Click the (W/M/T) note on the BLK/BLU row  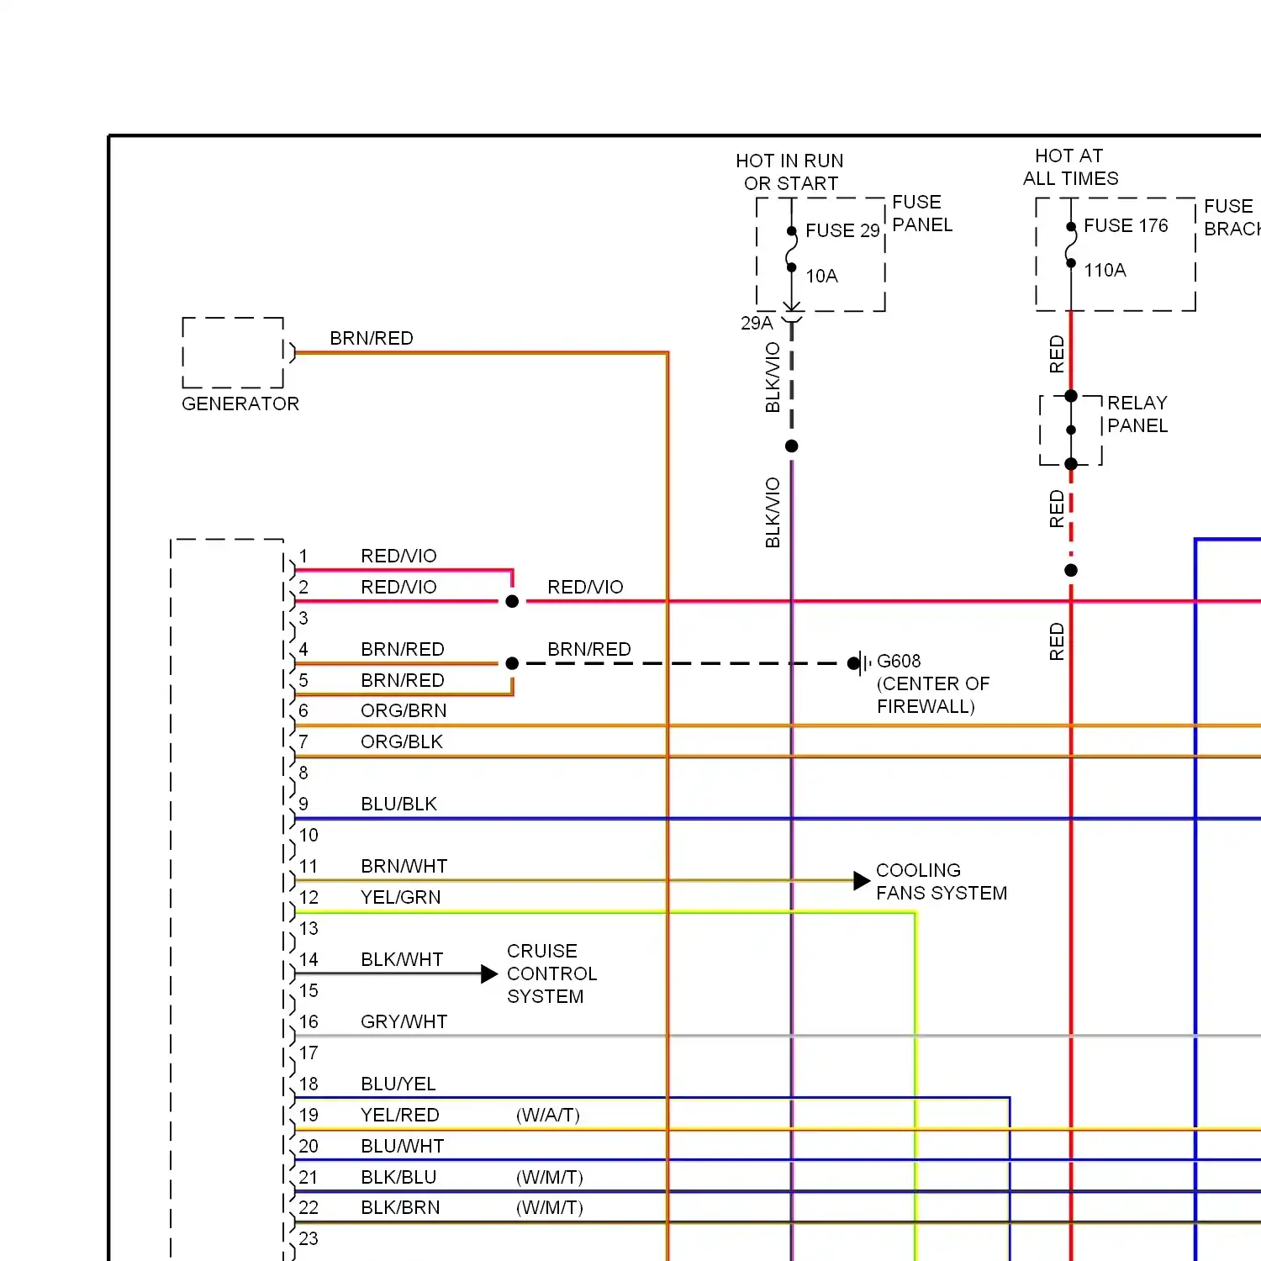coord(550,1177)
